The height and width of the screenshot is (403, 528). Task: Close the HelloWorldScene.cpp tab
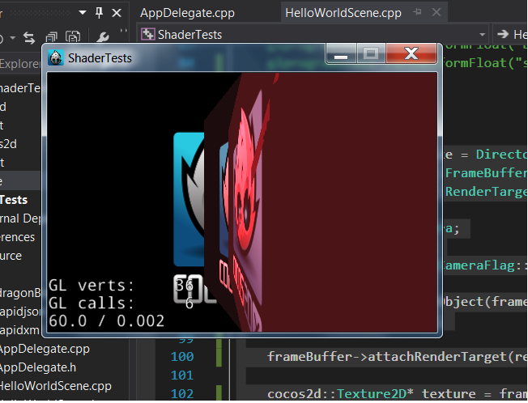coord(436,12)
